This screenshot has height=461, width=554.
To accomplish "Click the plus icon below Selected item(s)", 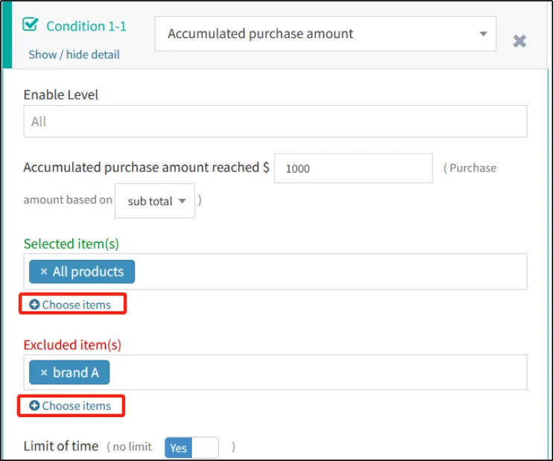I will coord(34,305).
